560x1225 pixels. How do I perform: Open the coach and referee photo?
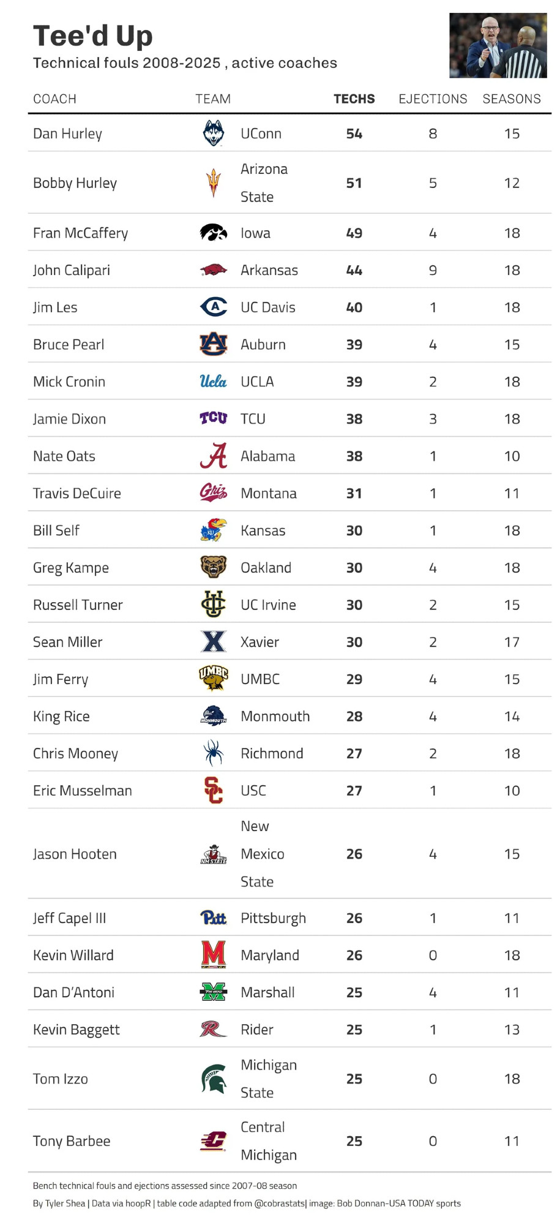pos(498,46)
